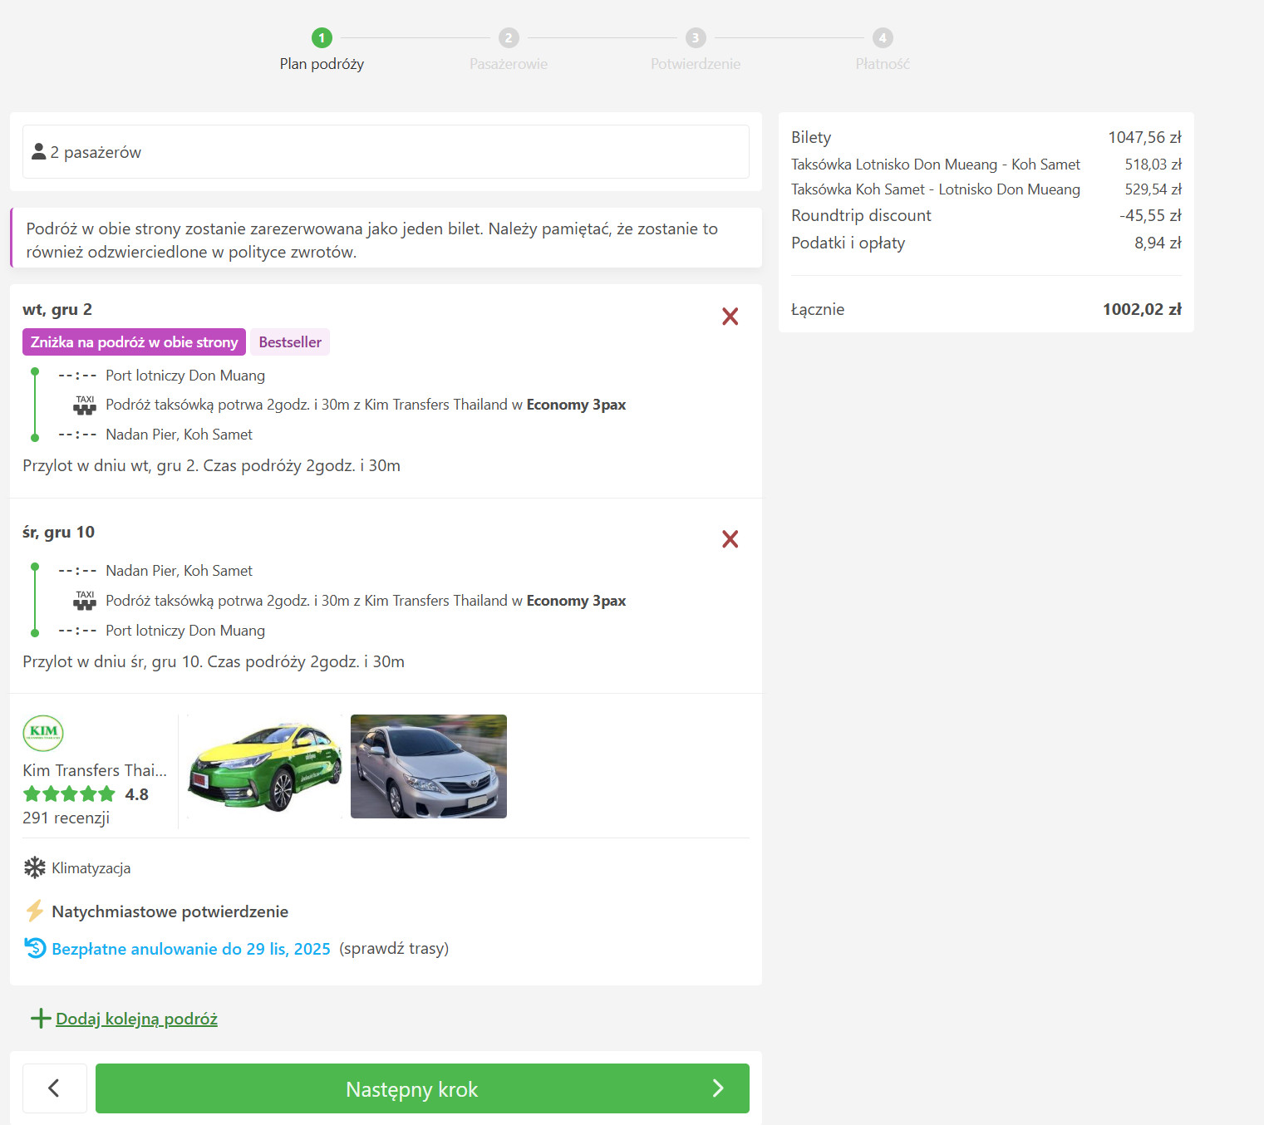Viewport: 1264px width, 1125px height.
Task: Click the Kim Transfers logo icon
Action: (43, 733)
